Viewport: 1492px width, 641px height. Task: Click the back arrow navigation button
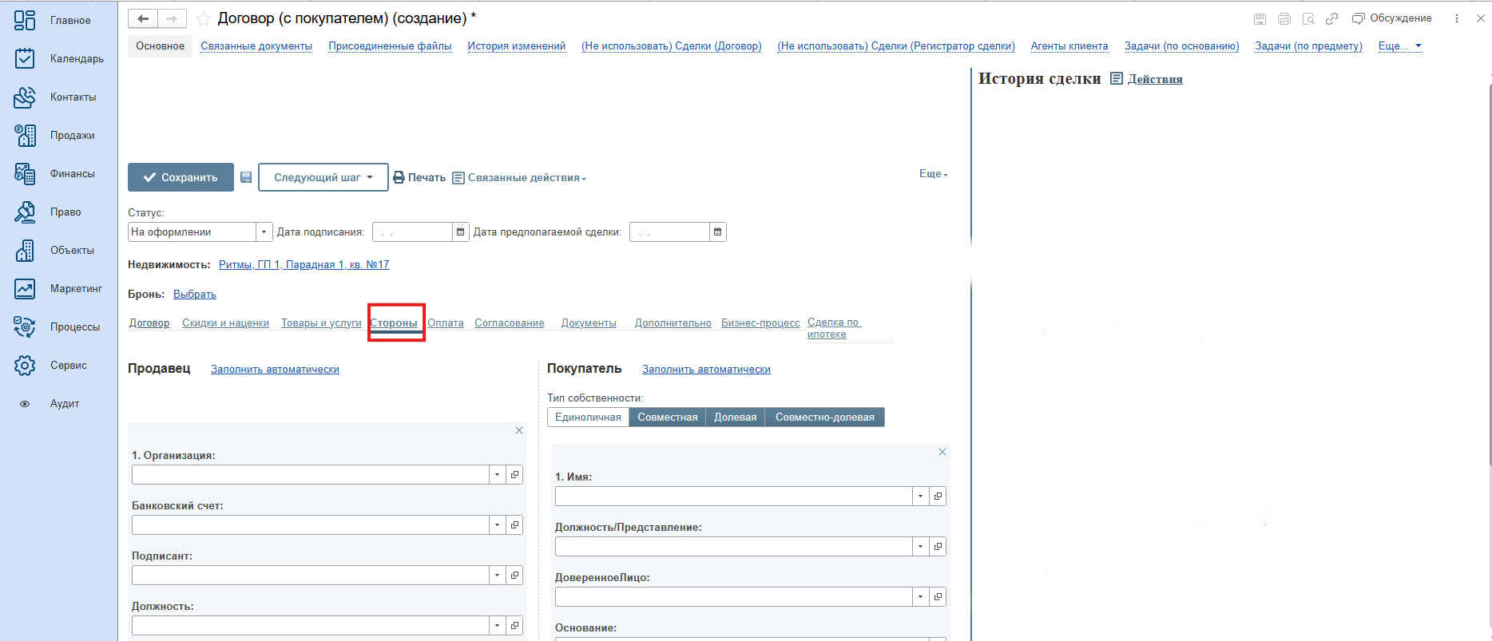pyautogui.click(x=143, y=18)
